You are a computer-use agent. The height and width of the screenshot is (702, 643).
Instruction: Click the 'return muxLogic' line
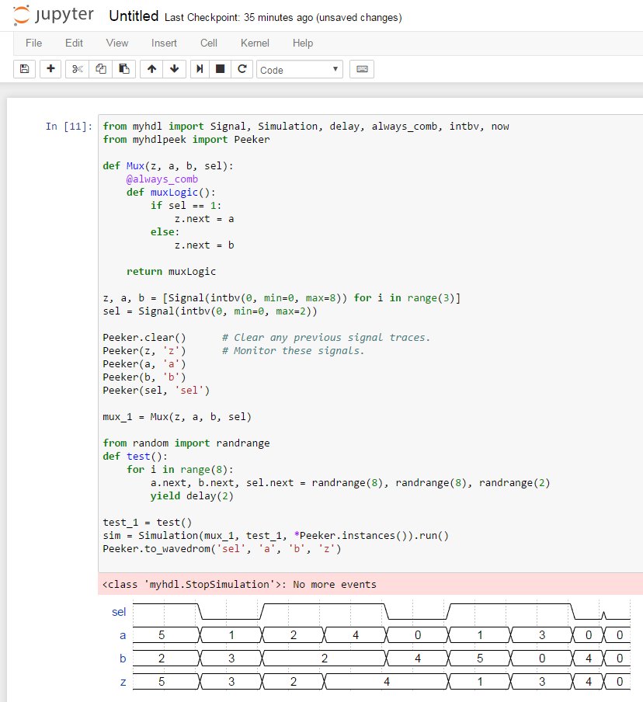coord(171,271)
